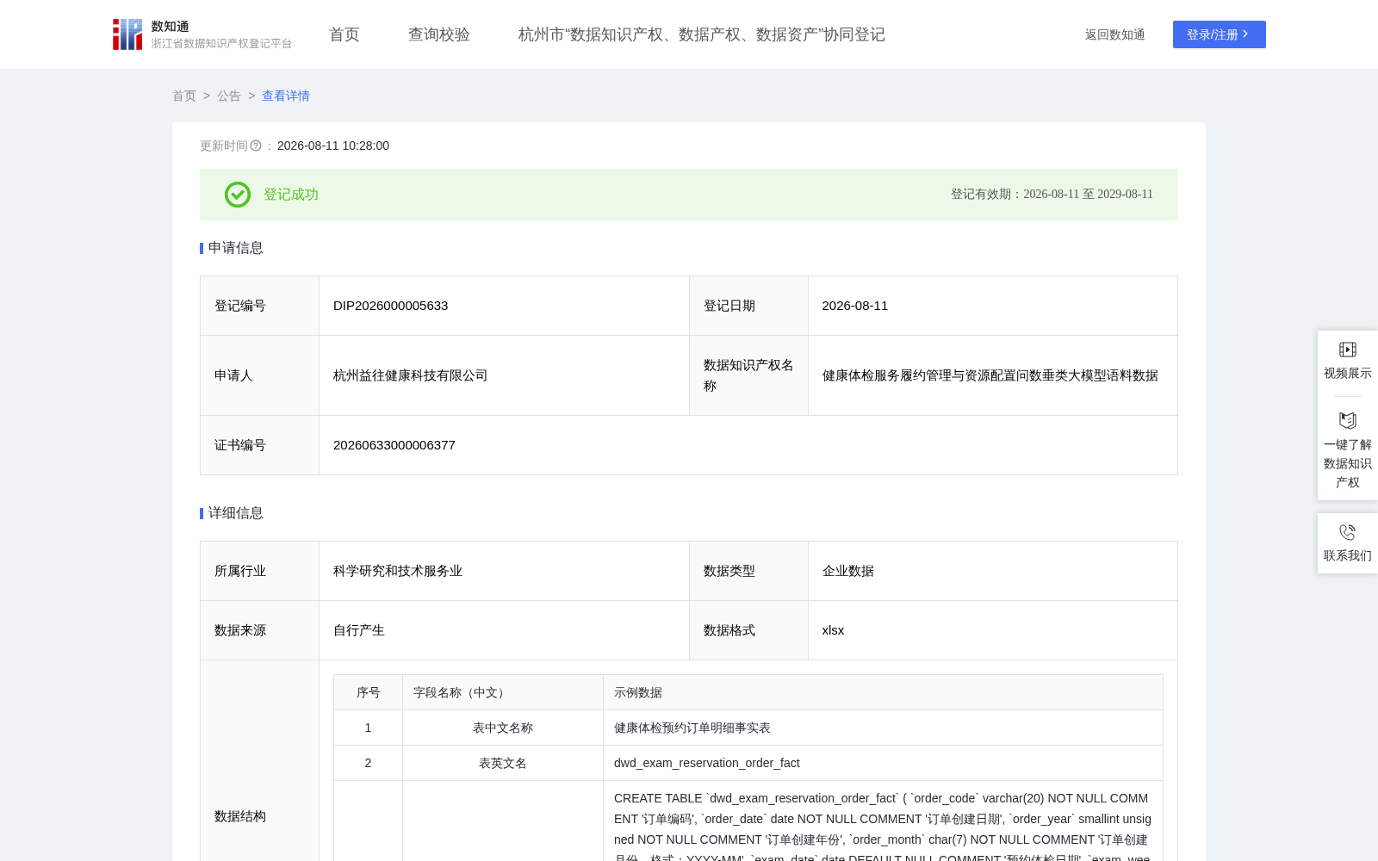Image resolution: width=1378 pixels, height=861 pixels.
Task: Click the 详细信息 section heading
Action: pyautogui.click(x=235, y=513)
